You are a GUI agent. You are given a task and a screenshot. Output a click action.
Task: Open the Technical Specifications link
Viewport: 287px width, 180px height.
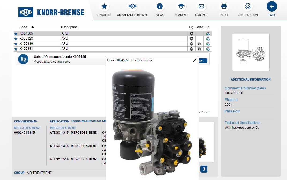pyautogui.click(x=242, y=122)
